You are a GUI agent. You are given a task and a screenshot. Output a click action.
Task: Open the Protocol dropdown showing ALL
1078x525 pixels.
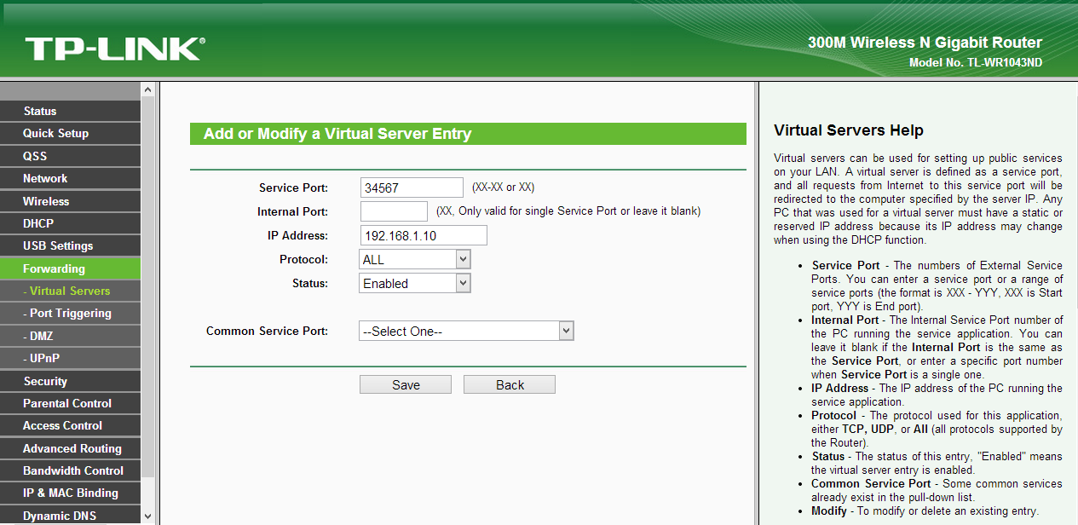click(x=415, y=259)
